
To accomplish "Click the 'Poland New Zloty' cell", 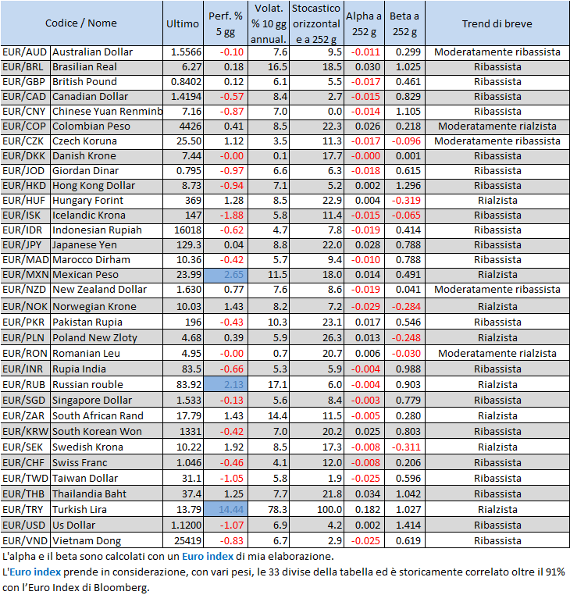I will click(x=107, y=337).
